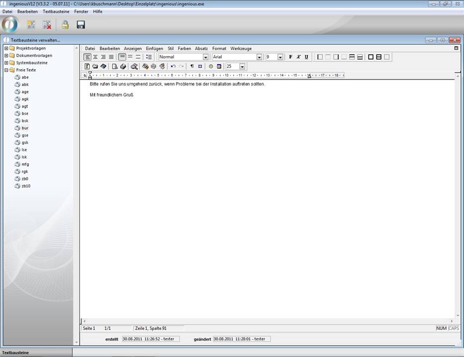Open the zoom value 25 dropdown
The height and width of the screenshot is (357, 464).
click(242, 66)
